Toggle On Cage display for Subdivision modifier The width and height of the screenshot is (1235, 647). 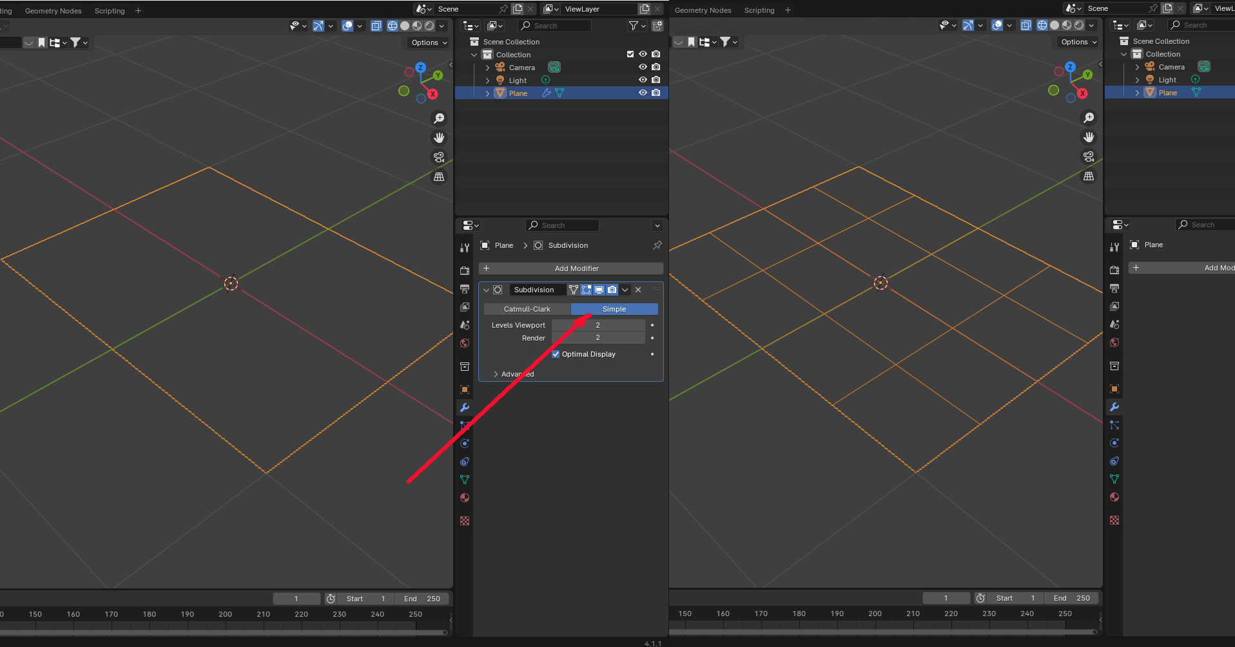coord(574,290)
